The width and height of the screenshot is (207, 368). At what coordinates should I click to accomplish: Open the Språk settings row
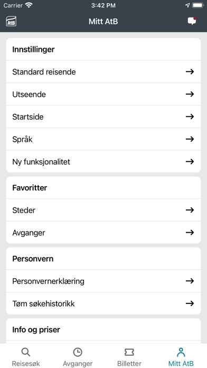(103, 139)
